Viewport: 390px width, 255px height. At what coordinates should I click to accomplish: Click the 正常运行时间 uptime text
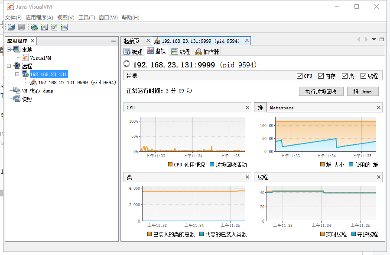[159, 91]
